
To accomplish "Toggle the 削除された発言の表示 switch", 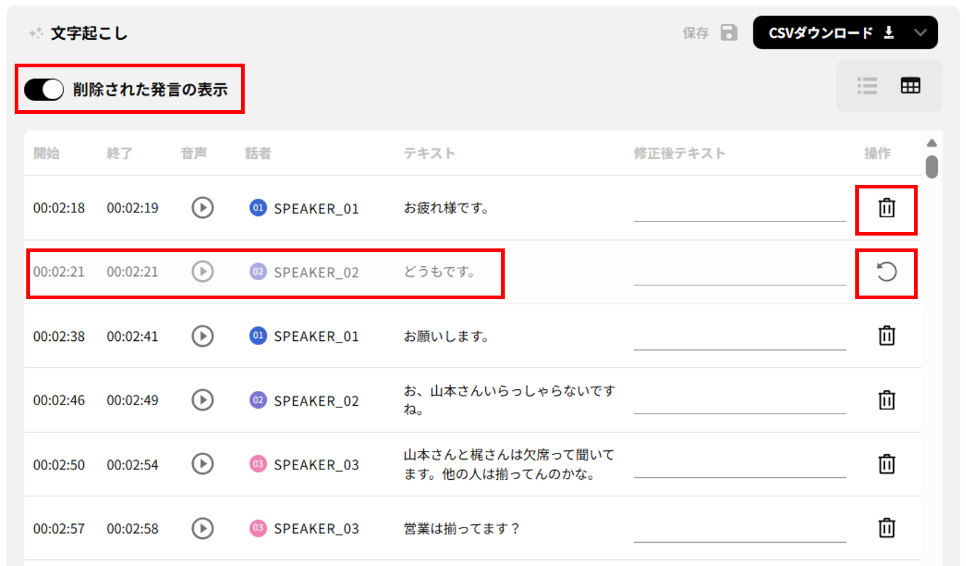I will tap(44, 90).
